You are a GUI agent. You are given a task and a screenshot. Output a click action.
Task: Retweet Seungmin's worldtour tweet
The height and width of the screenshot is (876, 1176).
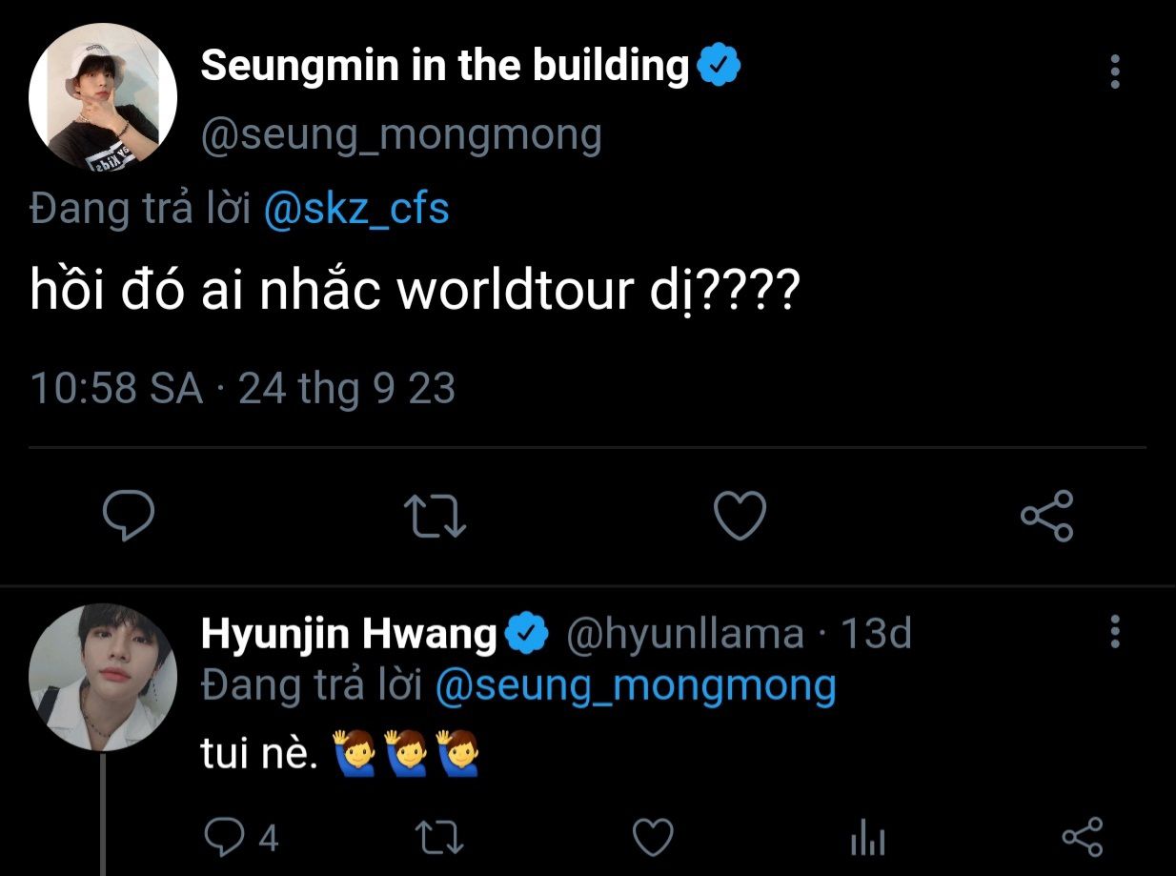435,516
